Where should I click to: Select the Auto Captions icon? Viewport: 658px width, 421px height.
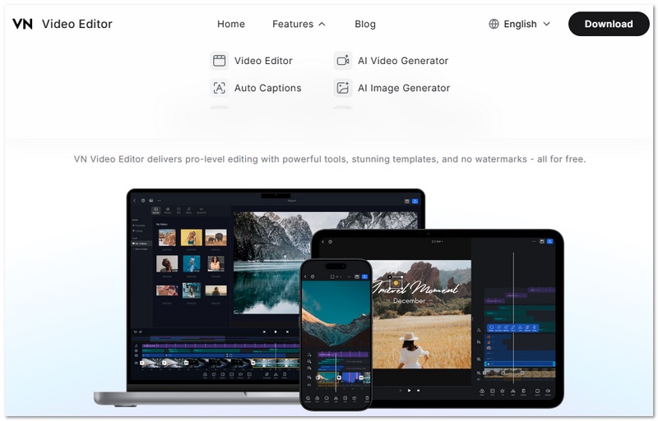[x=219, y=88]
